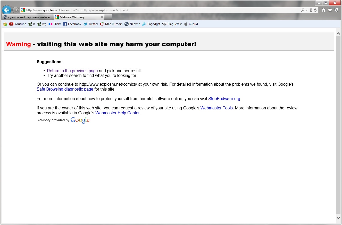Open the Twitter bookmark
Viewport: 342px width, 225px height.
(x=91, y=24)
